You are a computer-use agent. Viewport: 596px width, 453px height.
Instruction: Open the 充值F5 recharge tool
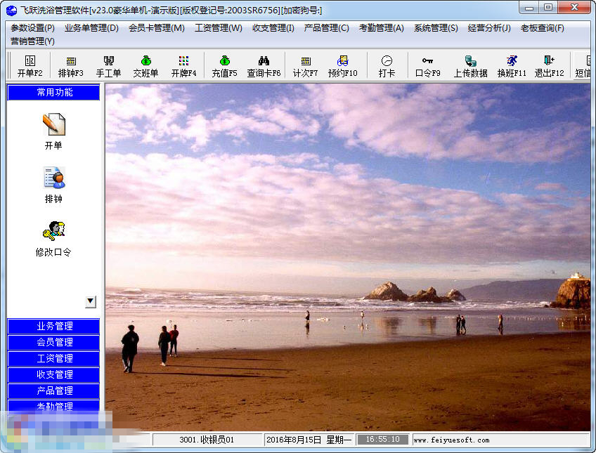223,65
